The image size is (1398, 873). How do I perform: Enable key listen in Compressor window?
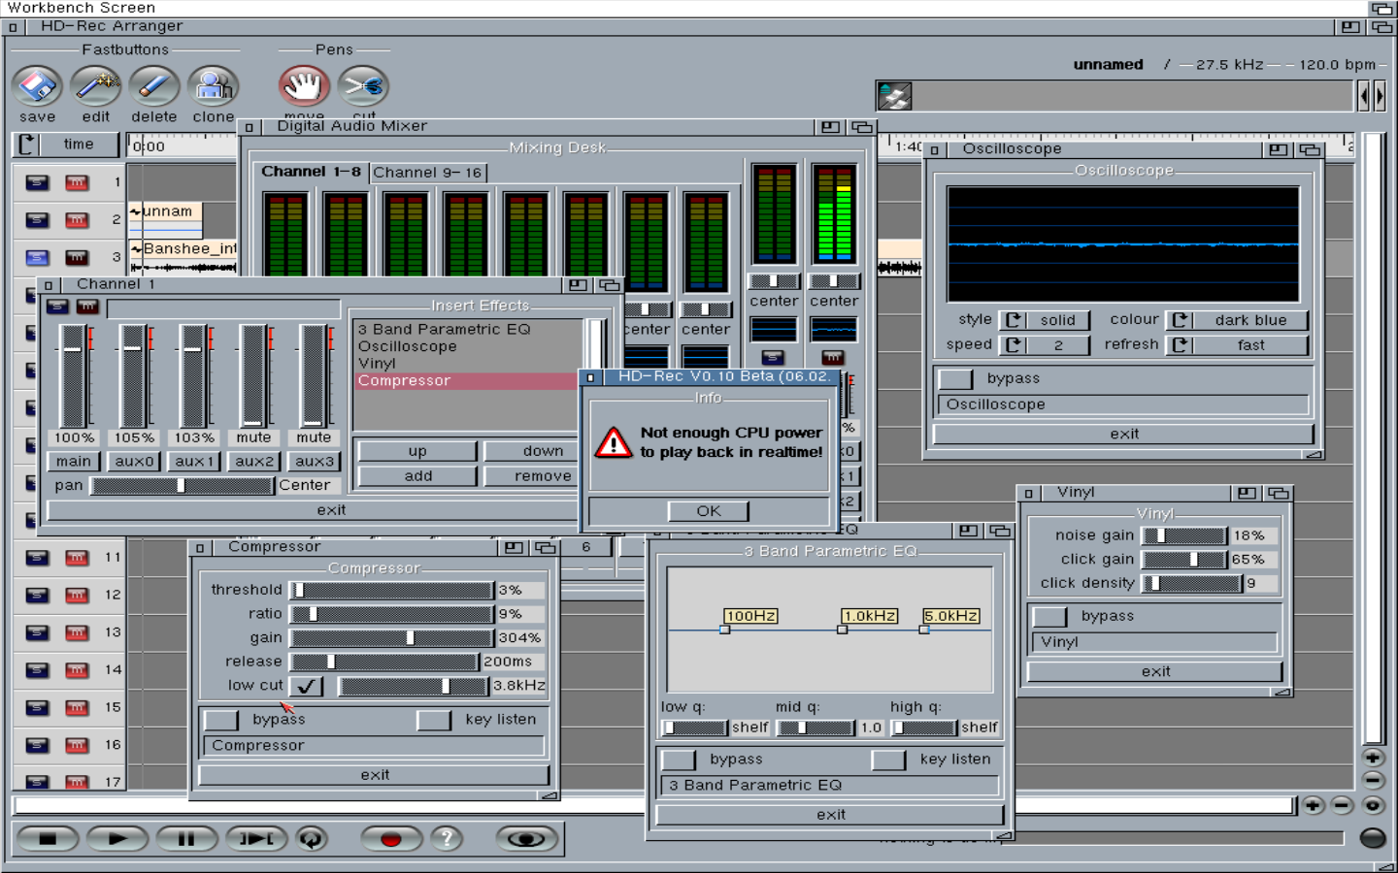tap(433, 720)
